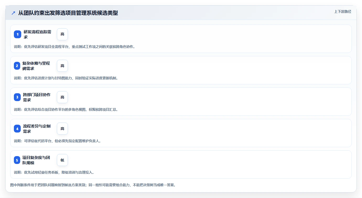Click the 高 tag for 跨部门项目协作需求
The width and height of the screenshot is (362, 198).
[62, 97]
